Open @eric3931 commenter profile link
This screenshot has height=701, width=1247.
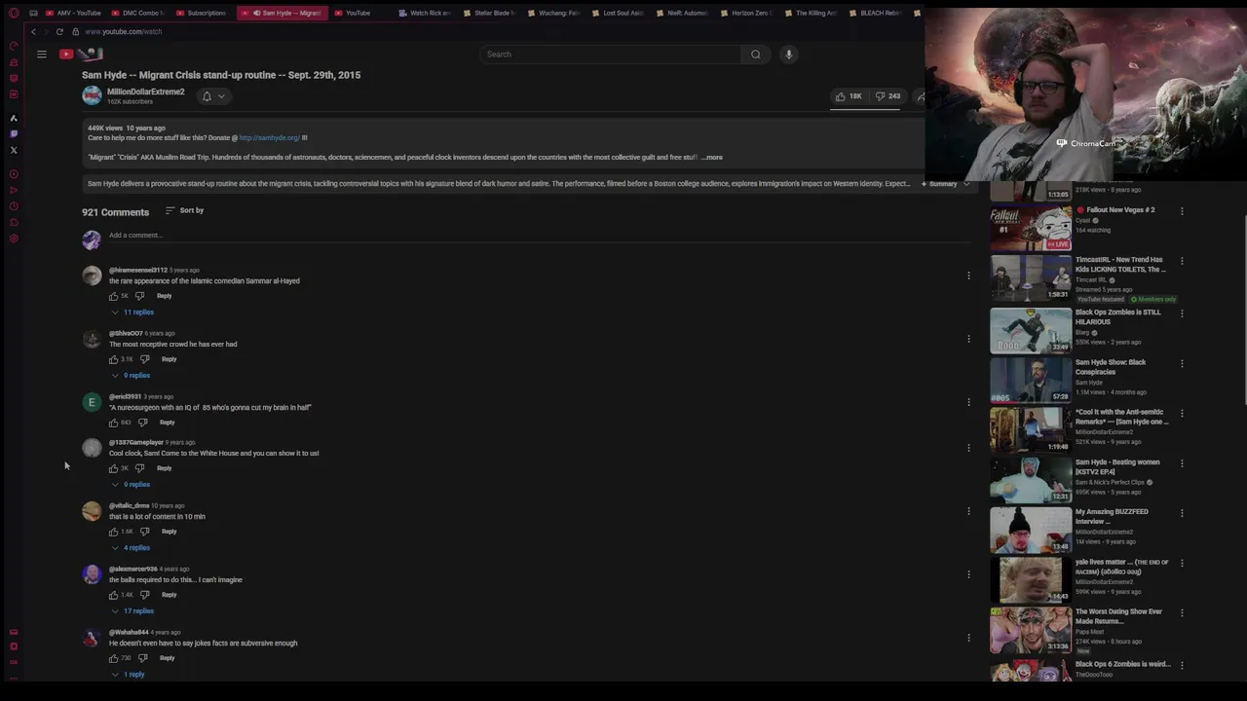(x=125, y=396)
